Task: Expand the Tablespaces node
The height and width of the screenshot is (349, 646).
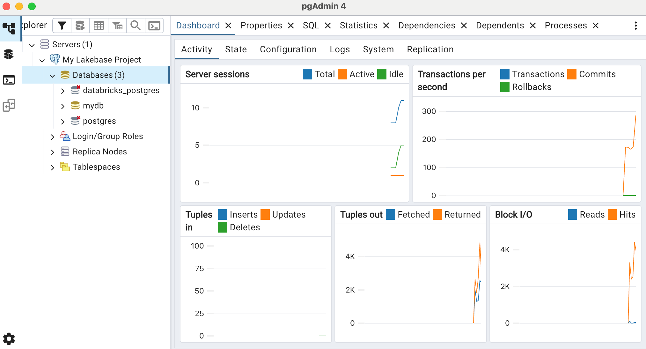Action: [53, 167]
